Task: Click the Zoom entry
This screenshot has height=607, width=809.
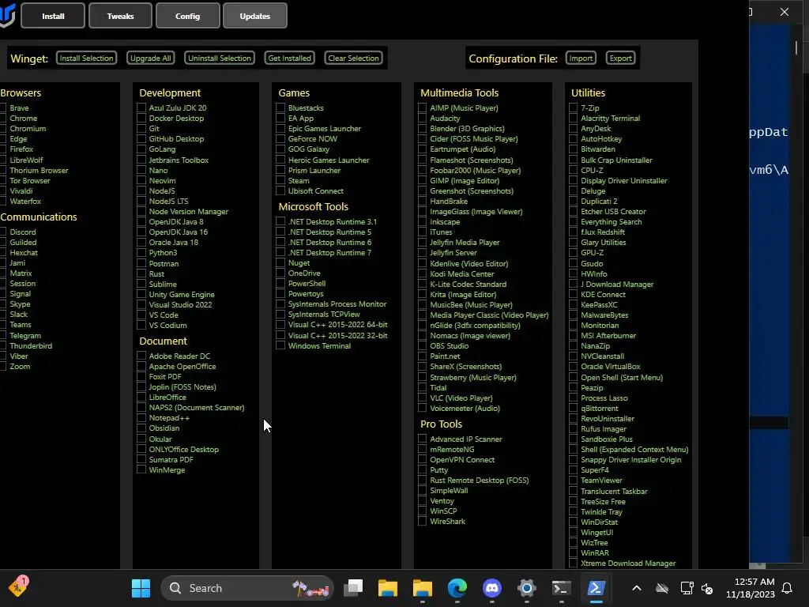Action: [x=20, y=366]
